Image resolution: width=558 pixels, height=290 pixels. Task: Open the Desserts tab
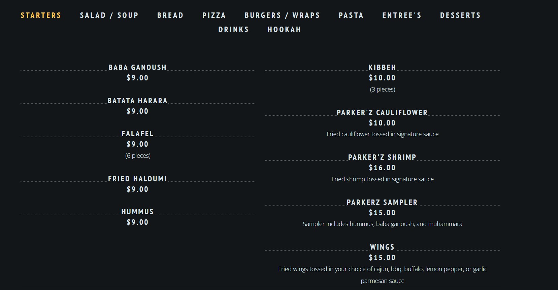coord(460,15)
